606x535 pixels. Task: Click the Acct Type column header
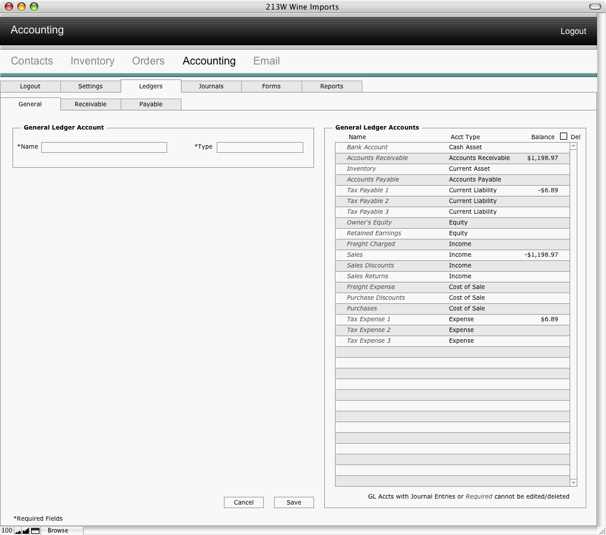[465, 137]
